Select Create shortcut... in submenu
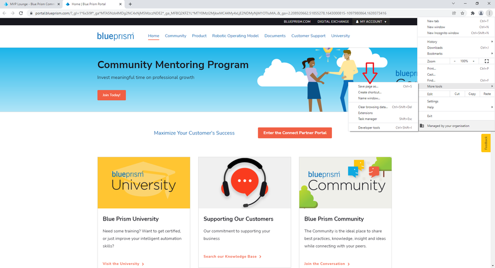Screen dimensions: 495x268 point(383,92)
